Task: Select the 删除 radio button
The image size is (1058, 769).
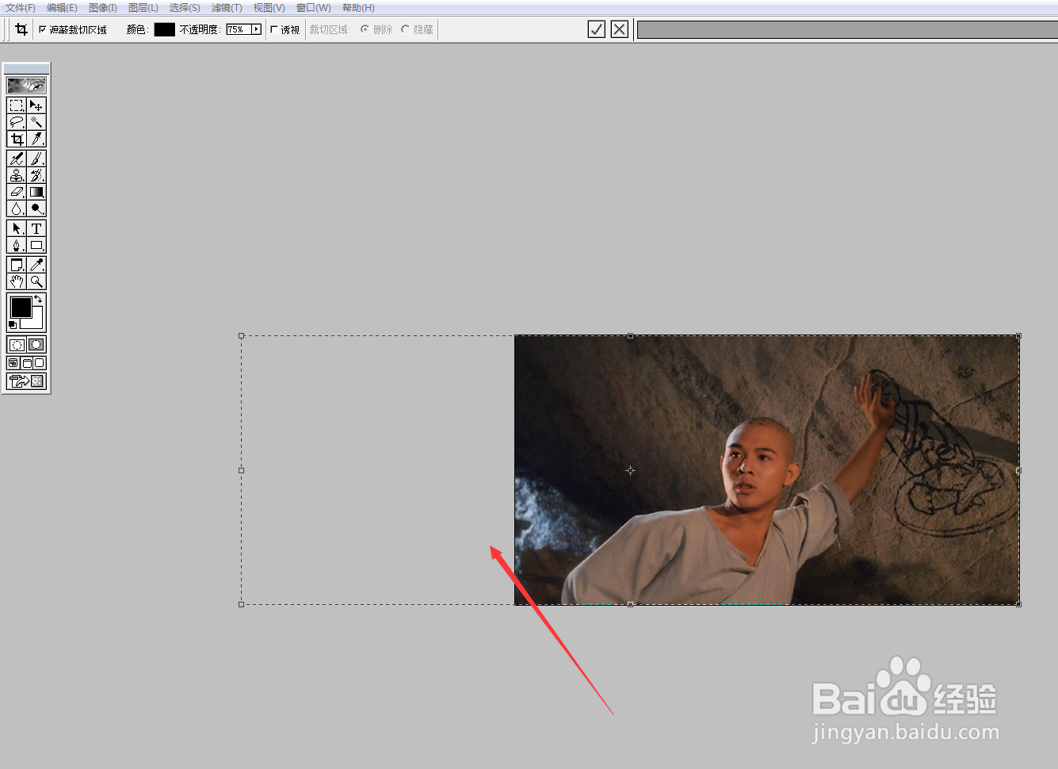Action: tap(365, 29)
